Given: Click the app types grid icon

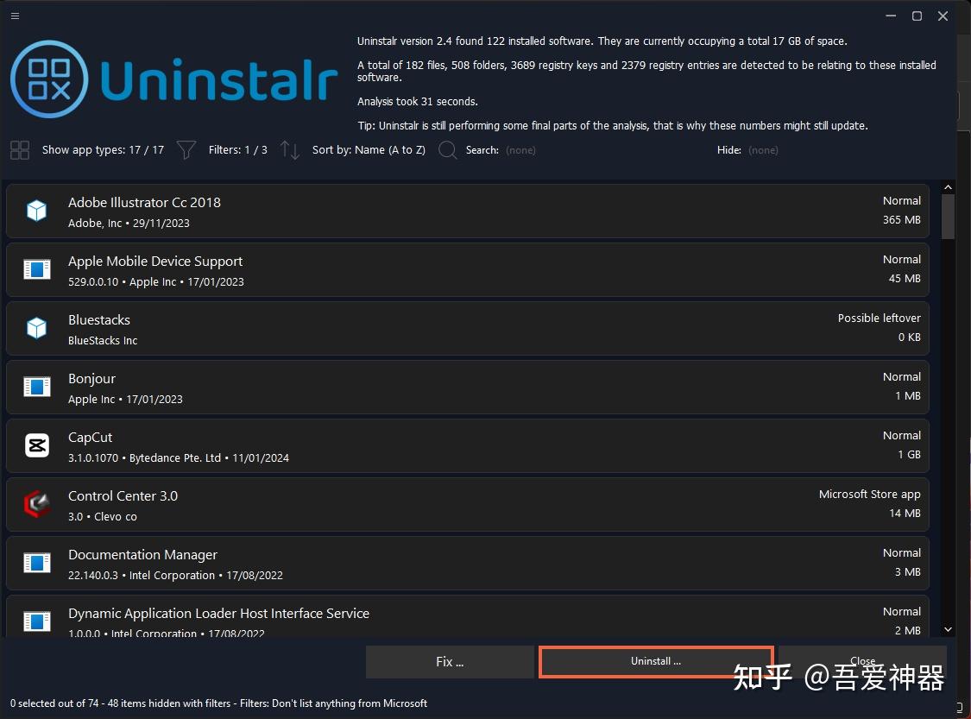Looking at the screenshot, I should click(x=20, y=150).
